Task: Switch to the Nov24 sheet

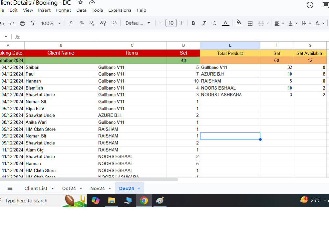Action: (x=98, y=188)
